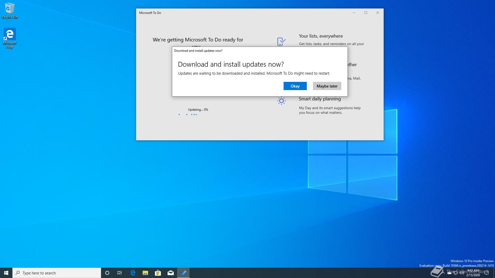Click the 'Smart daily planning' heading
495x278 pixels.
tap(320, 99)
